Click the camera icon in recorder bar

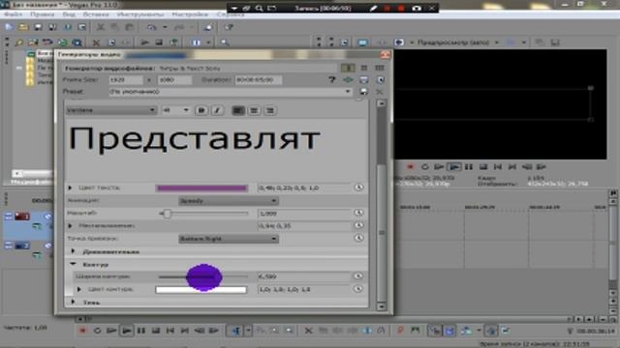[x=417, y=8]
